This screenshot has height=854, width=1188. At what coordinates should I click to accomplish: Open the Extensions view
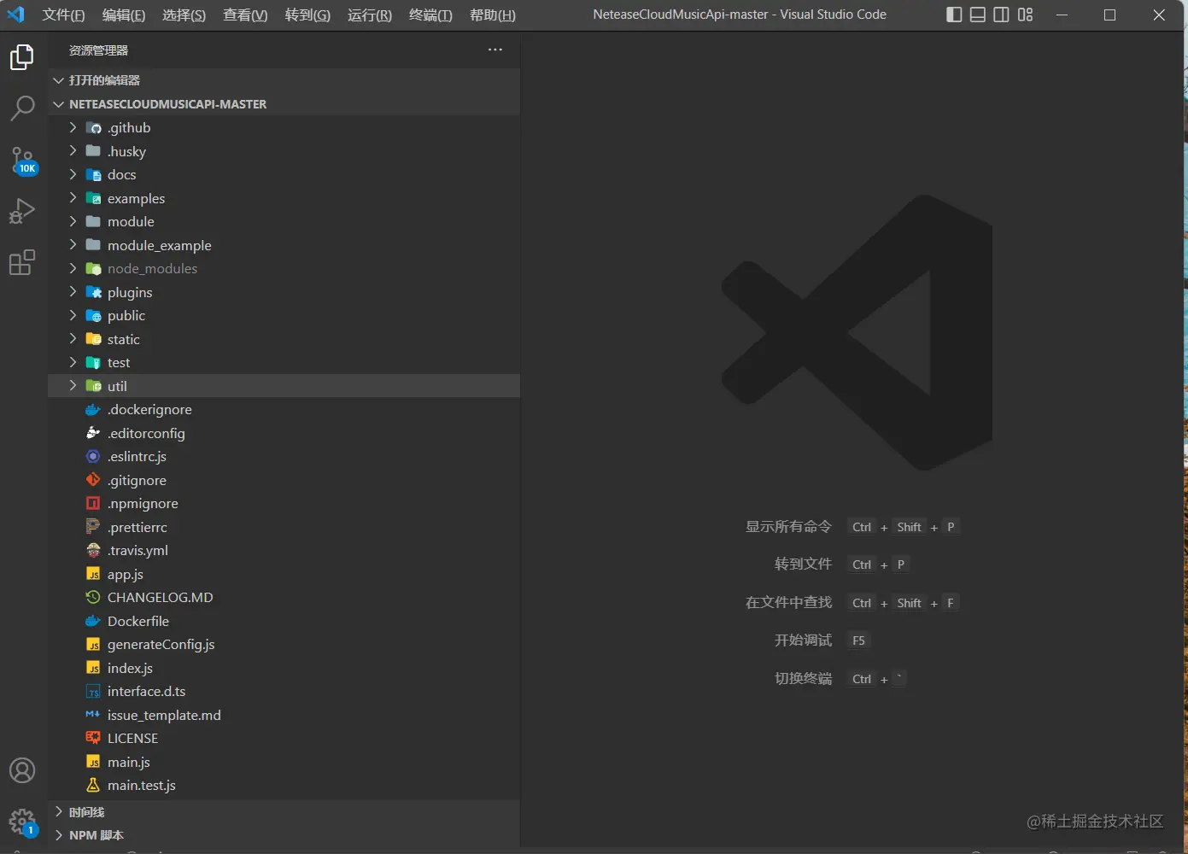(22, 262)
